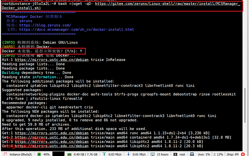Click '0 upgraded, 9 newly installed' line
Viewport: 249px width, 156px height.
pos(70,120)
